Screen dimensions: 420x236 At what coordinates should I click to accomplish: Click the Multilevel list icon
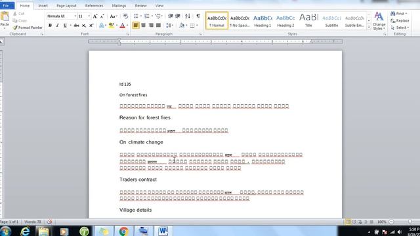coord(157,16)
